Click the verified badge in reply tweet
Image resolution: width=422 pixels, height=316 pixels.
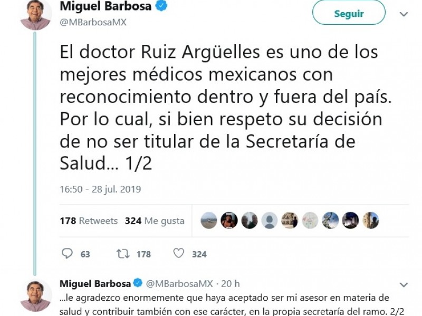138,283
